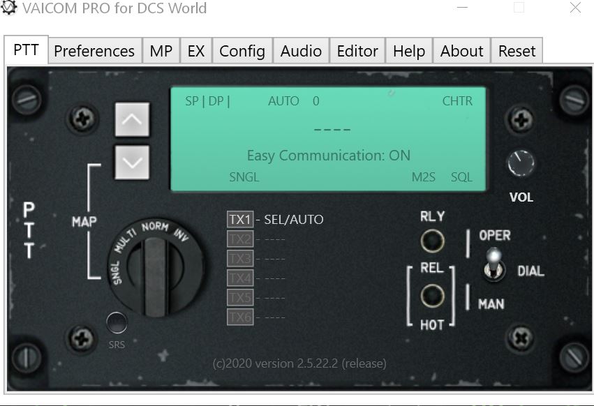Minimize the VAICOM PRO window

(x=462, y=8)
